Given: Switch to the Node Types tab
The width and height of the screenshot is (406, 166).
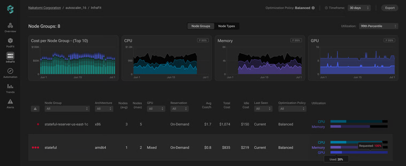Looking at the screenshot, I should coord(227,26).
